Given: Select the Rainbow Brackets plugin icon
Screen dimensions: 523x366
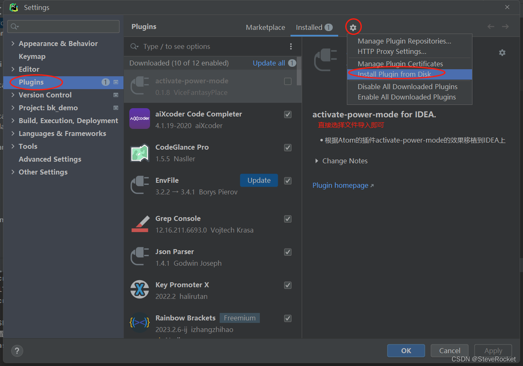Looking at the screenshot, I should tap(140, 322).
